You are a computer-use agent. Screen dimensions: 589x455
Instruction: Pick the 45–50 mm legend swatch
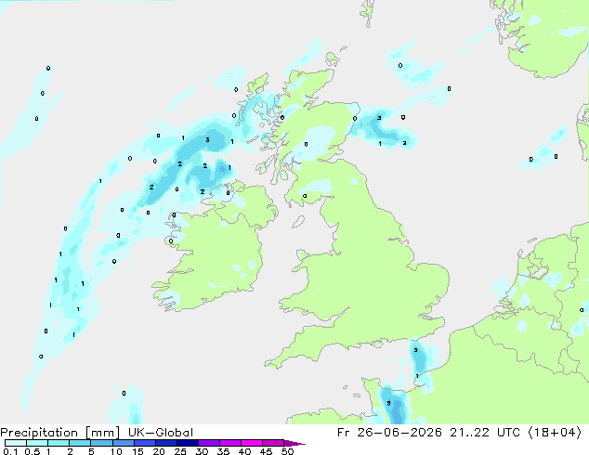[273, 443]
